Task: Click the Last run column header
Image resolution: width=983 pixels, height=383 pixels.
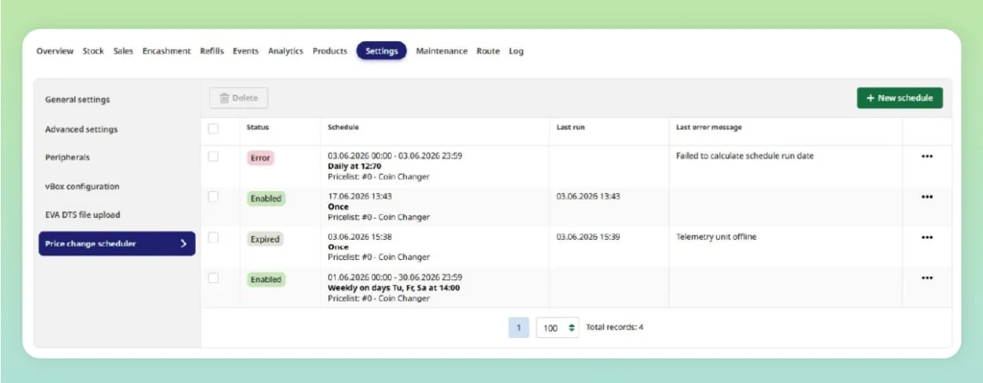Action: 570,128
